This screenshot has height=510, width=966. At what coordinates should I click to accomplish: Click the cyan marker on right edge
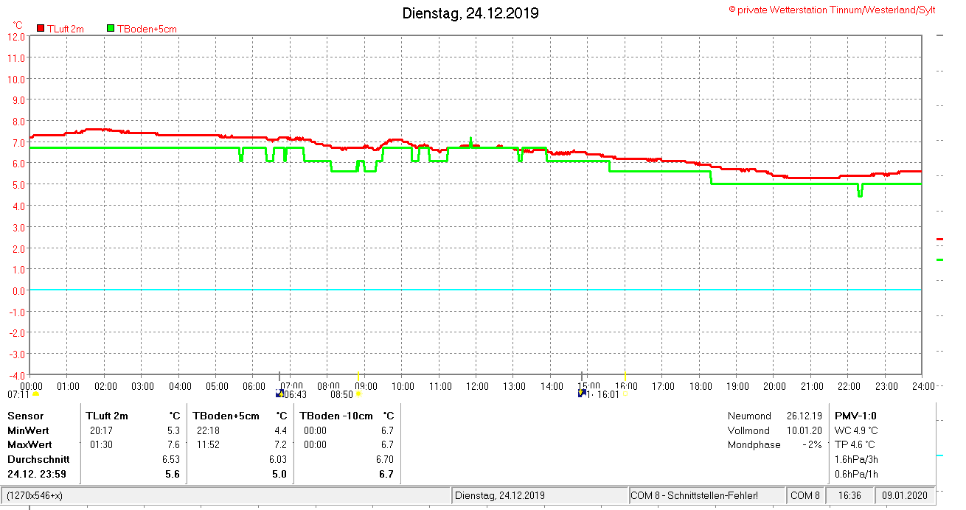pyautogui.click(x=939, y=455)
